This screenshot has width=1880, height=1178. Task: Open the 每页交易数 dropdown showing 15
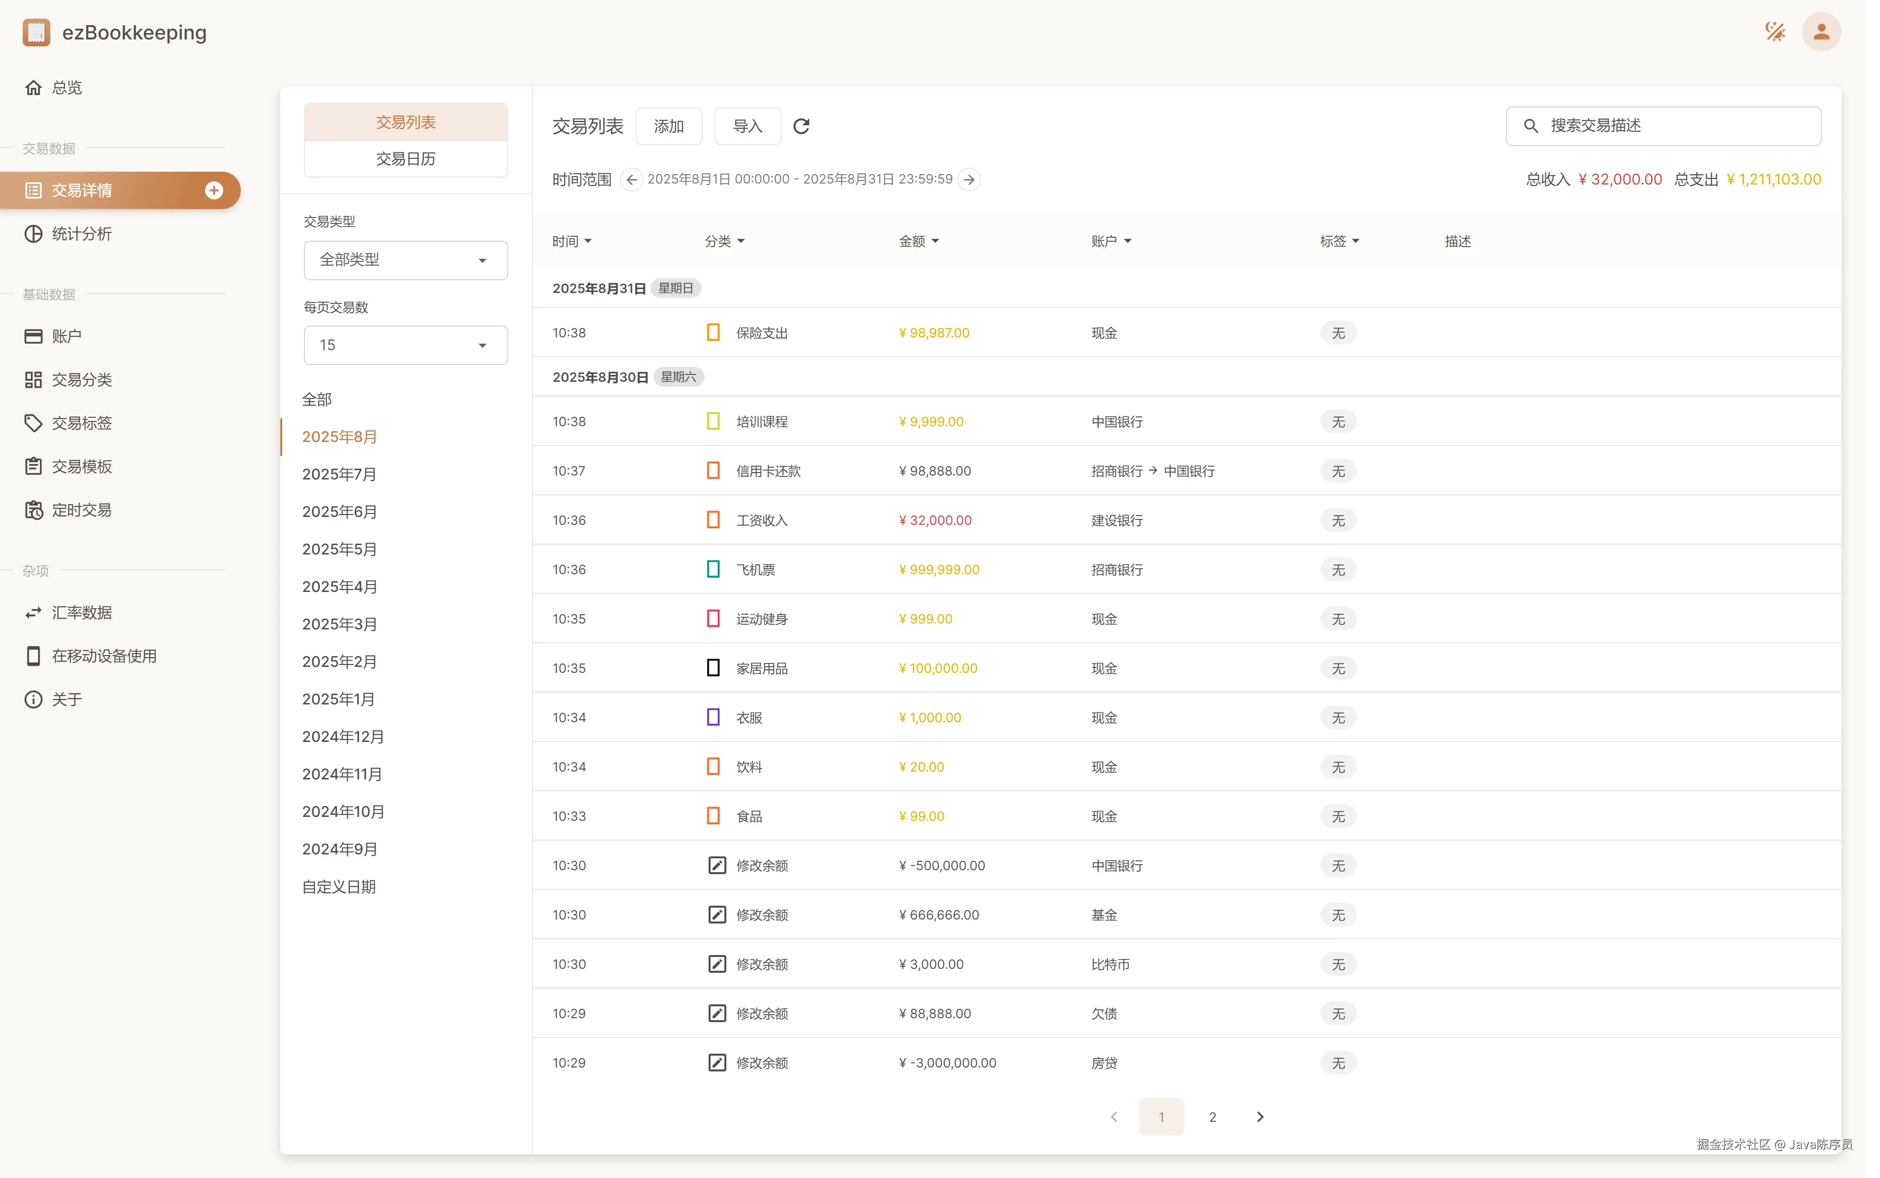click(405, 345)
